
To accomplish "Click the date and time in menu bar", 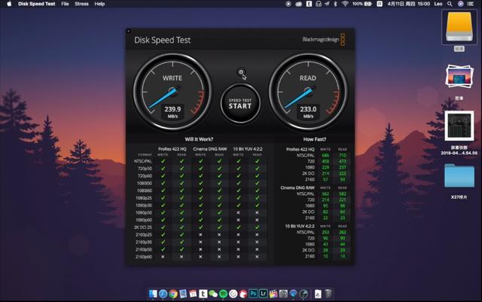I will (x=408, y=4).
